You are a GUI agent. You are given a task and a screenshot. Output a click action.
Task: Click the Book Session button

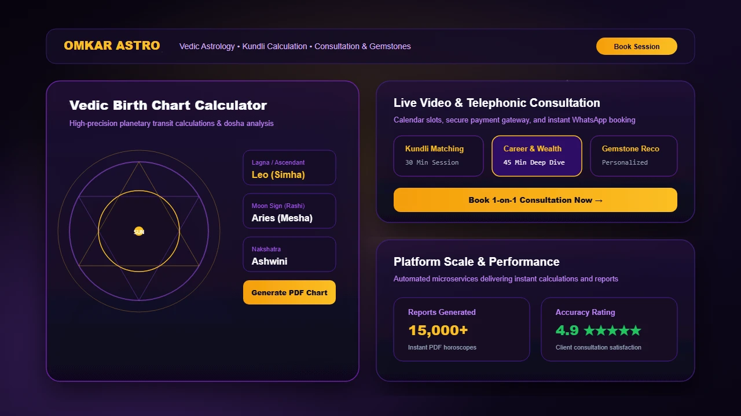coord(636,46)
